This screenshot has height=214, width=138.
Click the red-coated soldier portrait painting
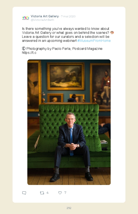(100, 87)
